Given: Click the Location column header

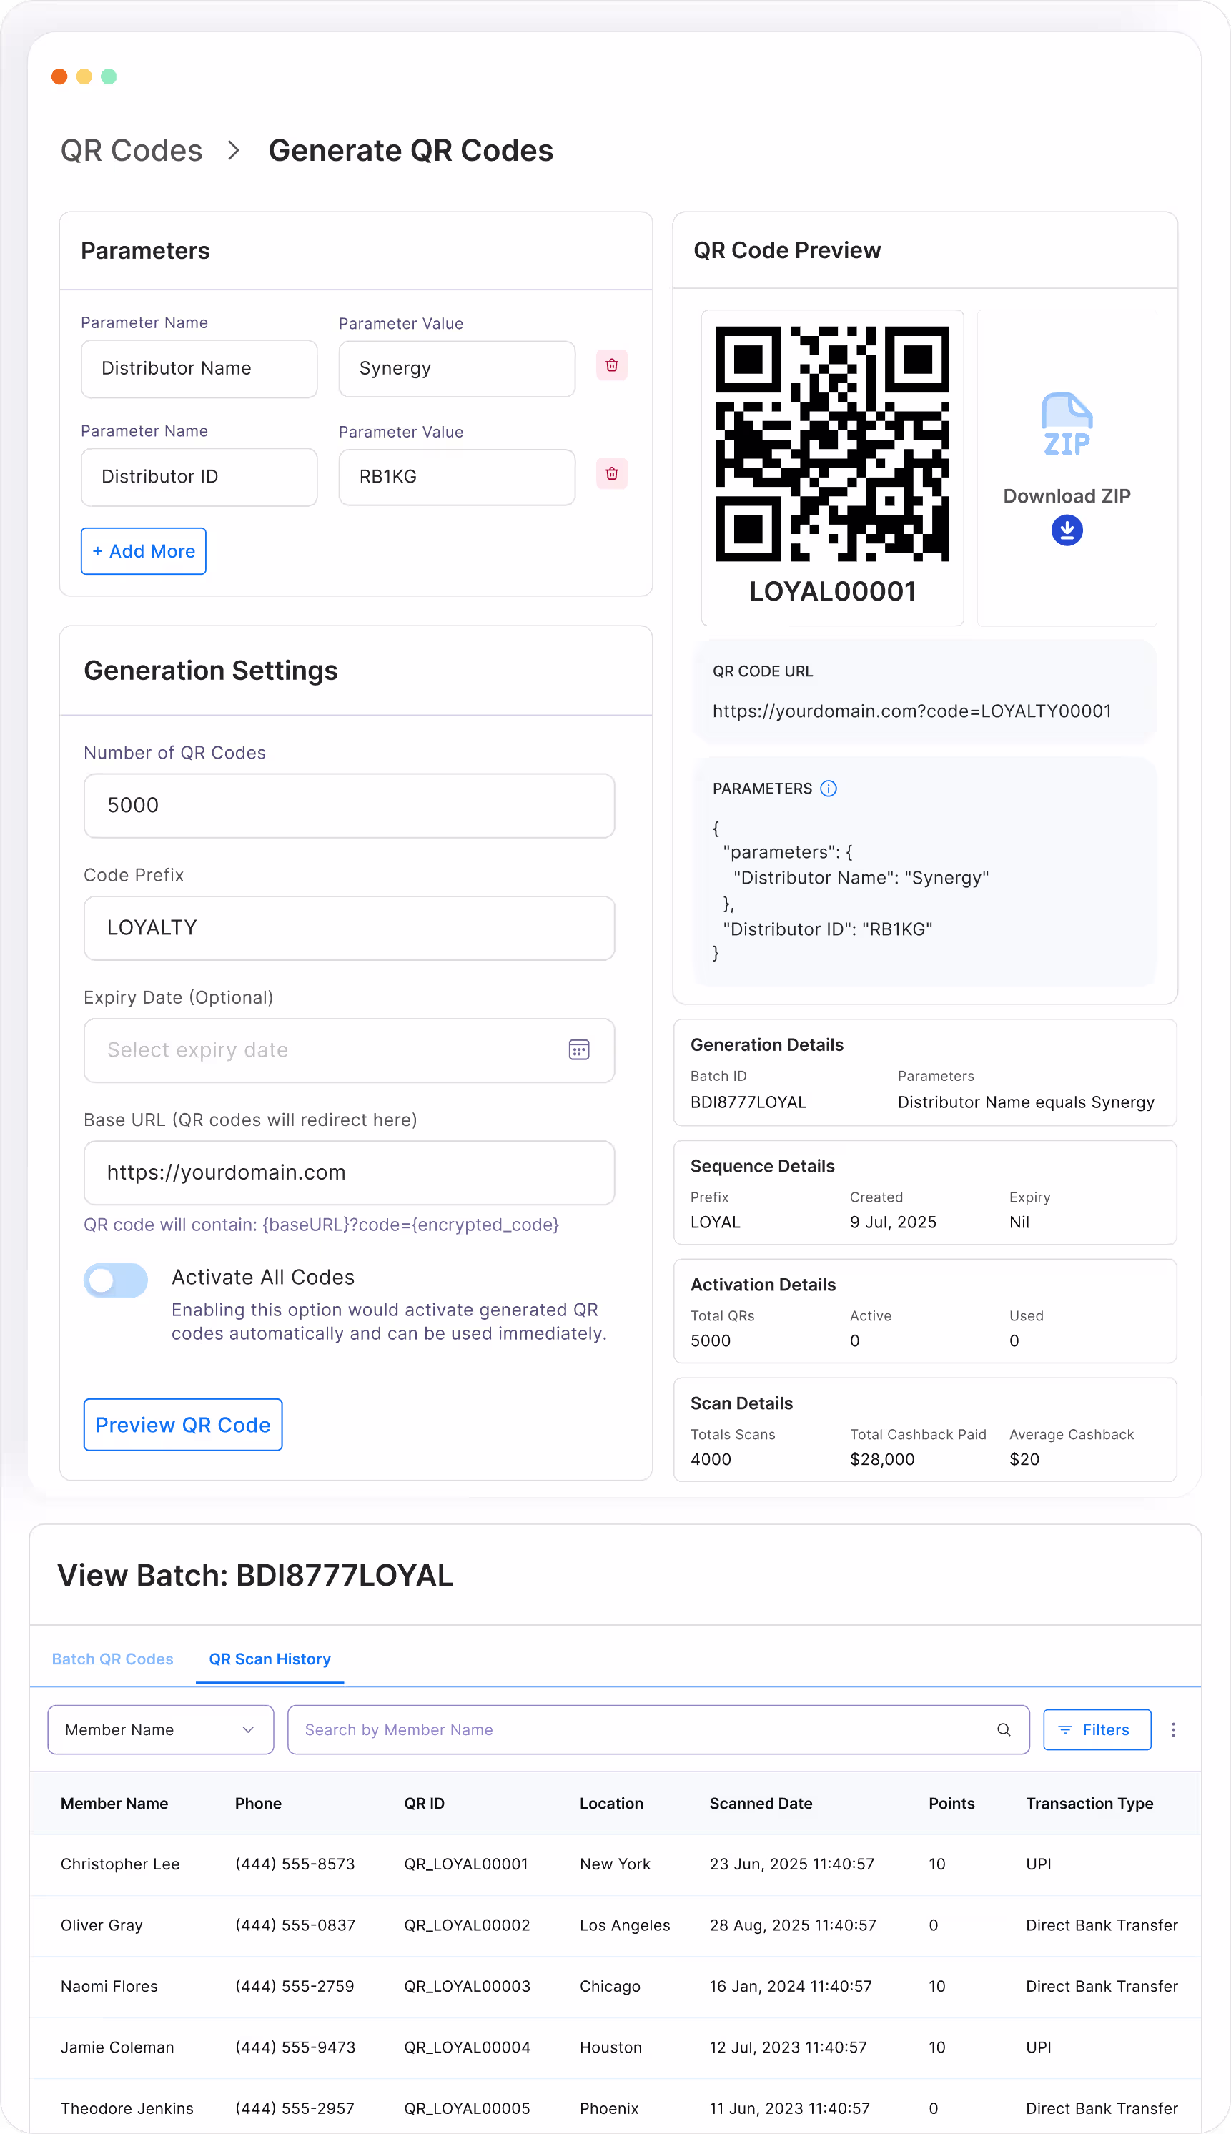Looking at the screenshot, I should pyautogui.click(x=611, y=1802).
